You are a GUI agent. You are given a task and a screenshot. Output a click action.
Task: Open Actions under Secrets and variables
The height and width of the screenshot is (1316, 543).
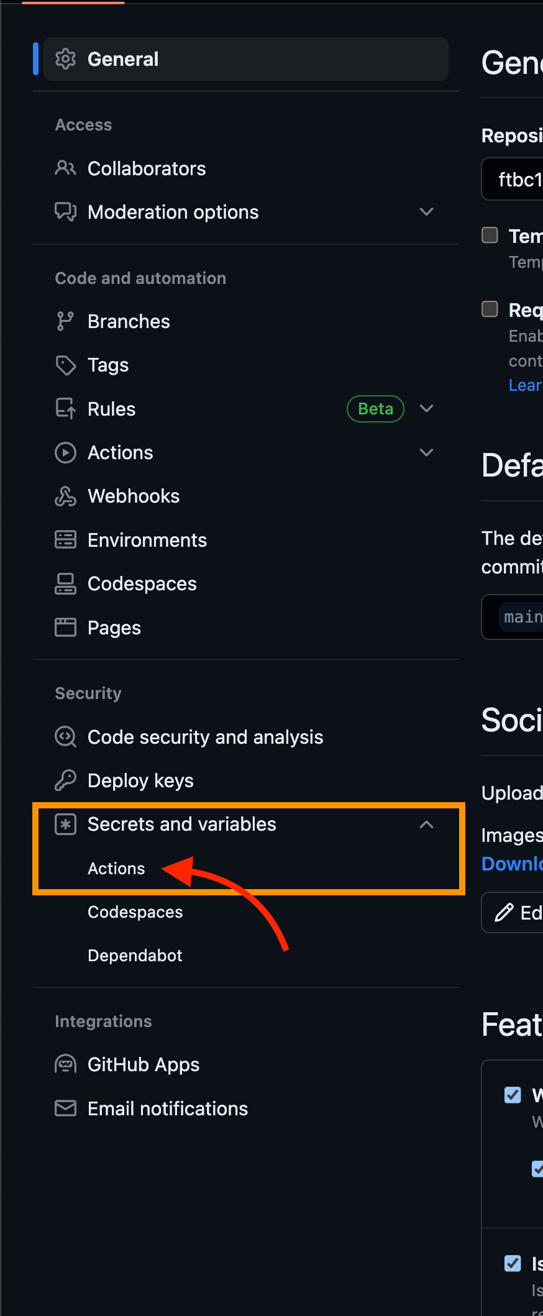click(x=116, y=869)
